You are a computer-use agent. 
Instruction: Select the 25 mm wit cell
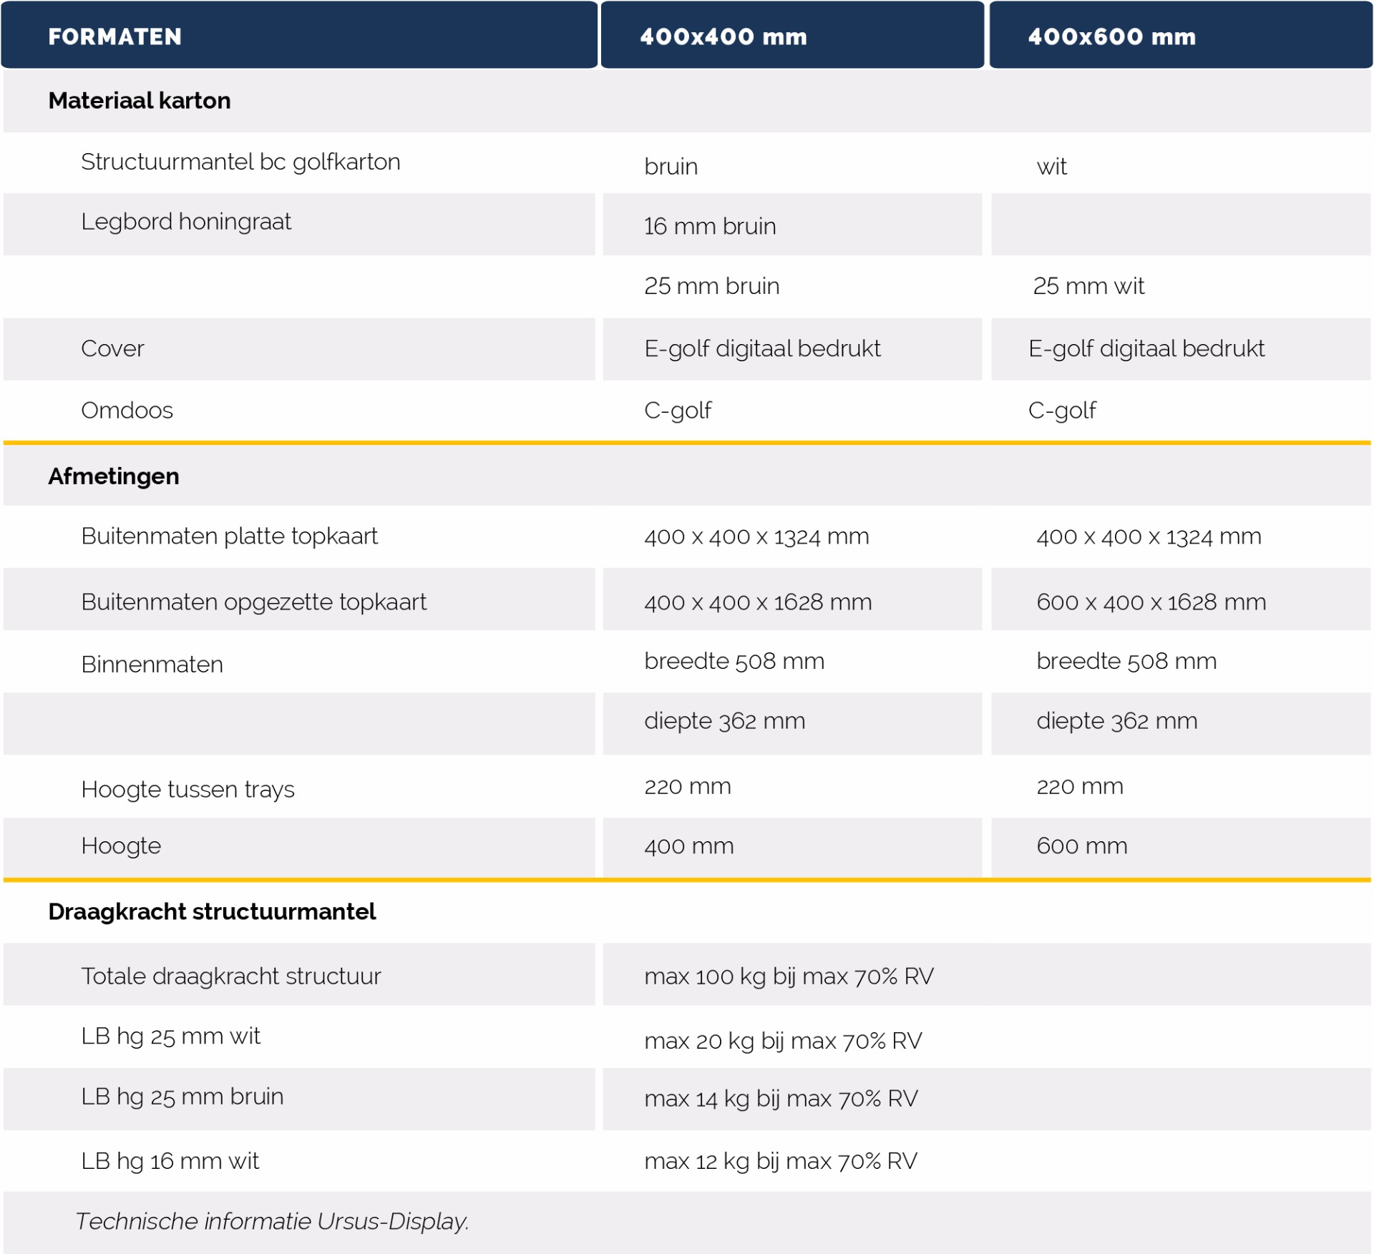pos(1088,286)
